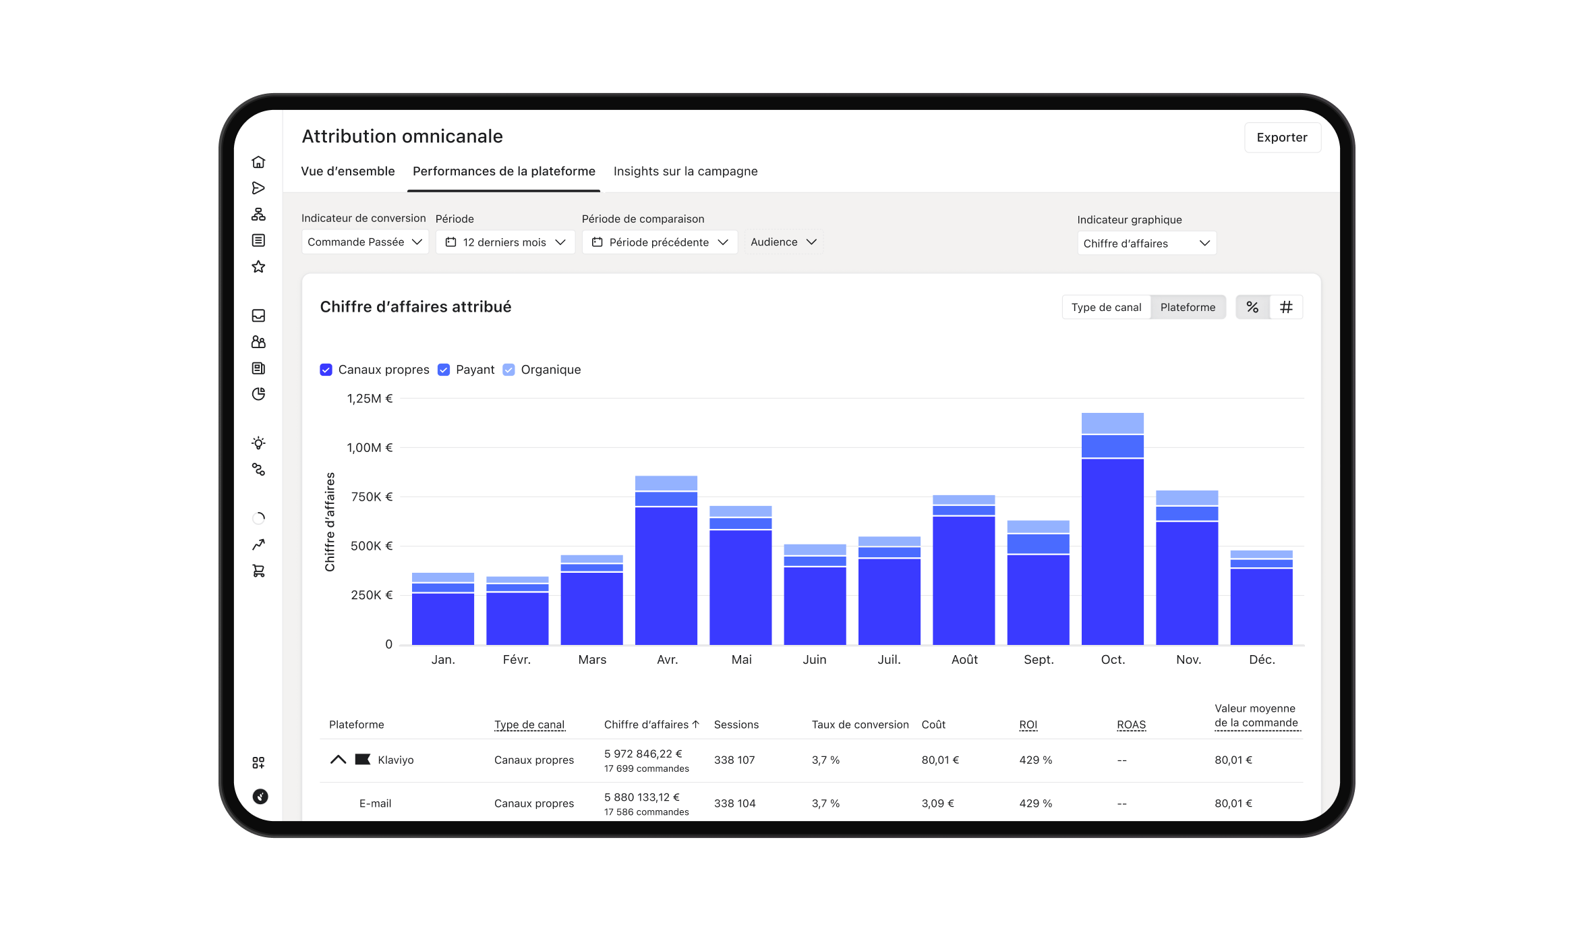
Task: Toggle the Payant legend checkbox
Action: pyautogui.click(x=444, y=370)
